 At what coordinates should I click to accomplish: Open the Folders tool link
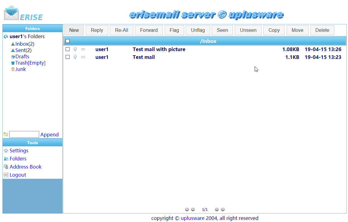pos(18,159)
